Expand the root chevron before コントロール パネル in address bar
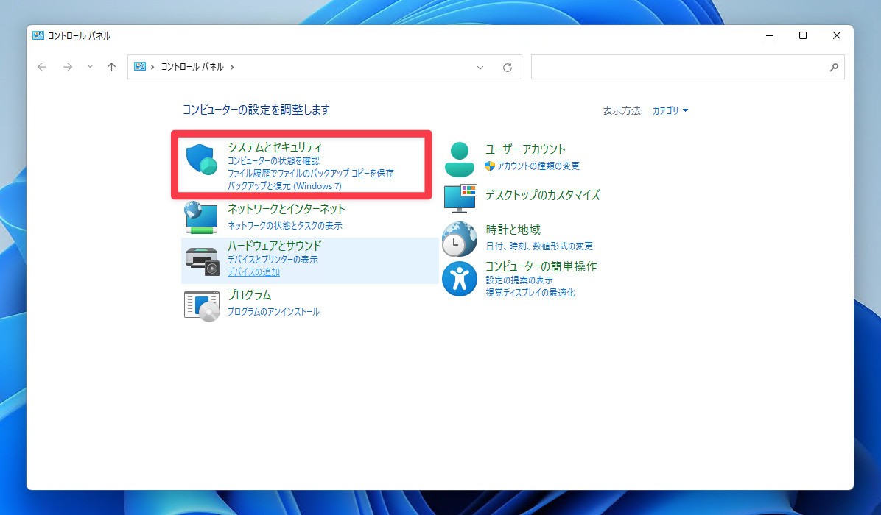This screenshot has height=515, width=881. pyautogui.click(x=152, y=67)
